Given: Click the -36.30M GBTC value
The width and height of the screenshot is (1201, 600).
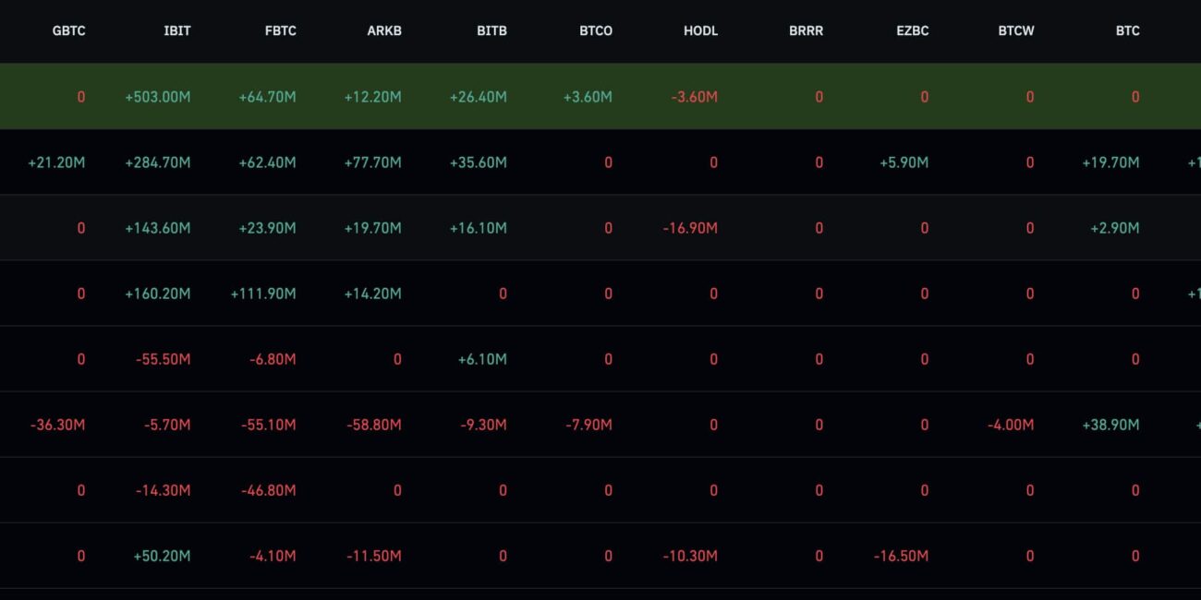Looking at the screenshot, I should (x=57, y=425).
